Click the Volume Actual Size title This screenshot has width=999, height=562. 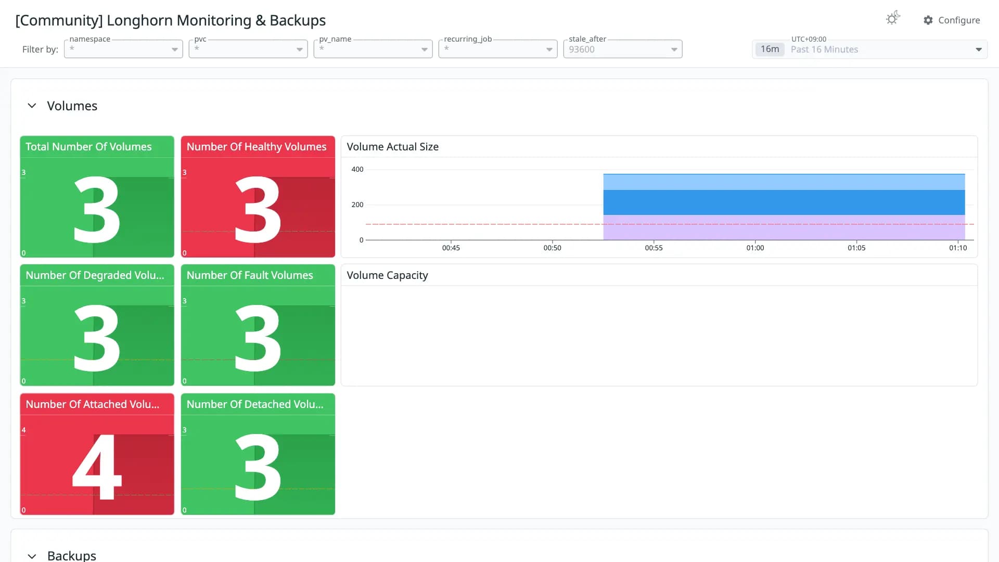point(393,147)
